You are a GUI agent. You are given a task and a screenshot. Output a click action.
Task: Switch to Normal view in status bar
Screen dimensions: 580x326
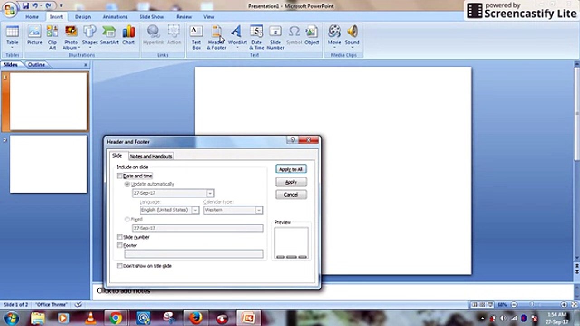(474, 305)
